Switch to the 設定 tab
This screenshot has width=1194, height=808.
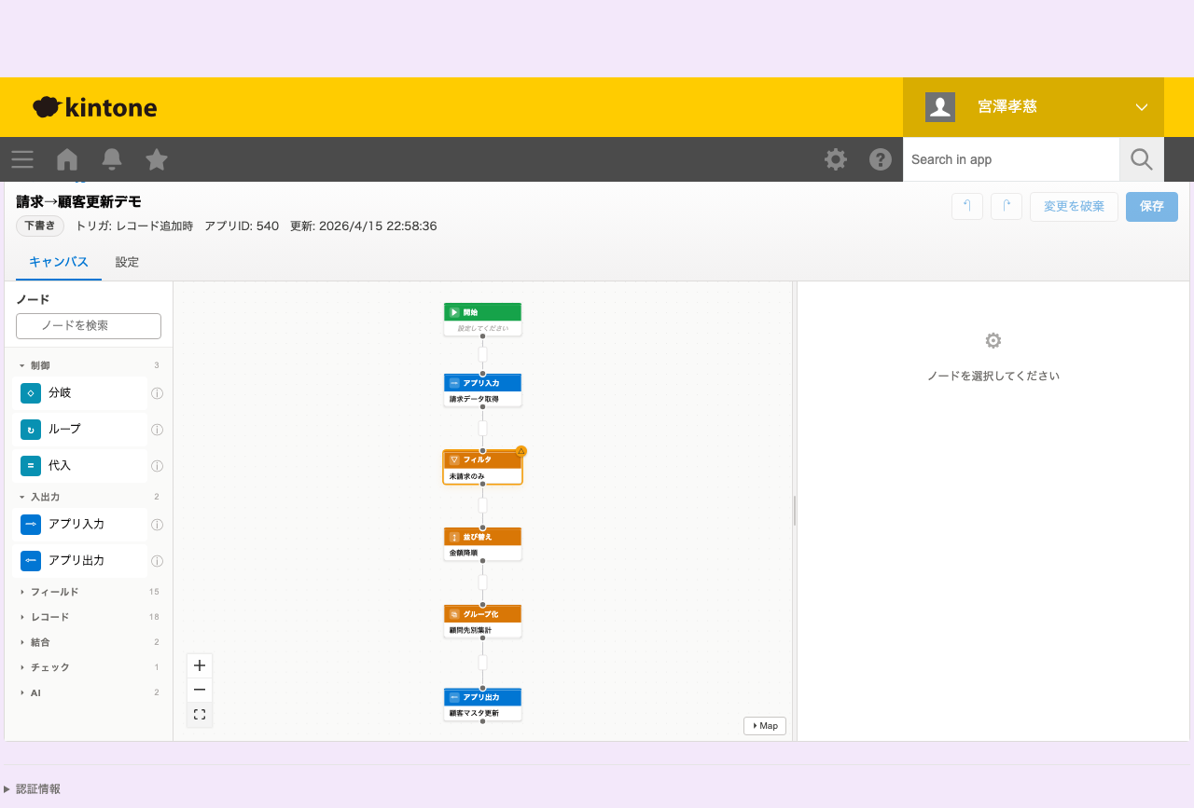[x=127, y=262]
